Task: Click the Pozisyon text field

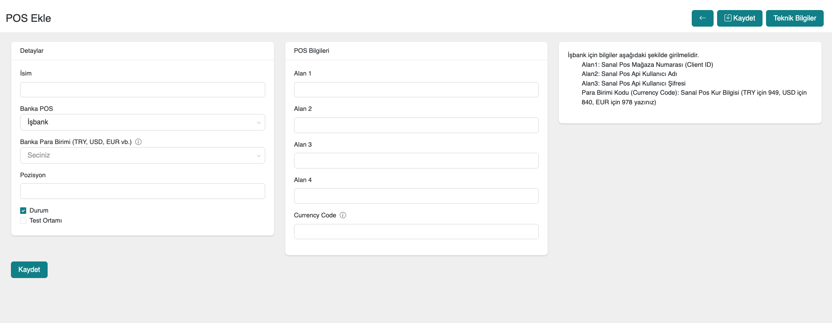Action: pos(142,191)
